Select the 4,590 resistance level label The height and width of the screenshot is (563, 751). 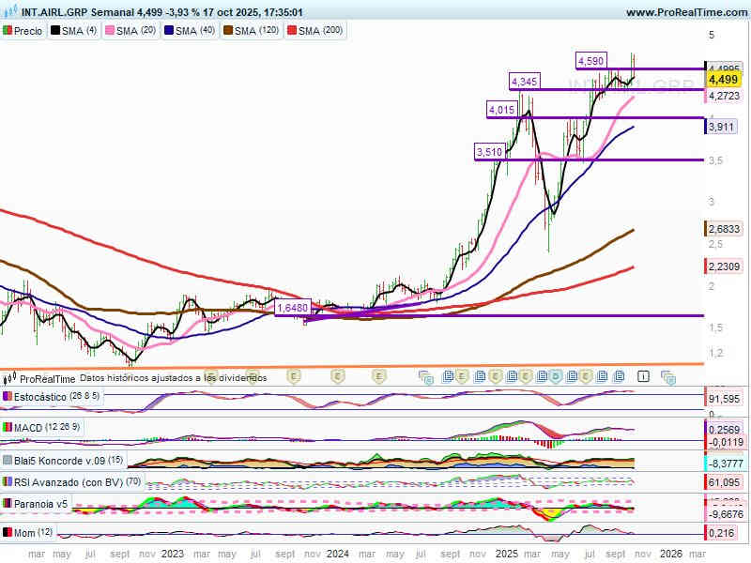pyautogui.click(x=590, y=61)
